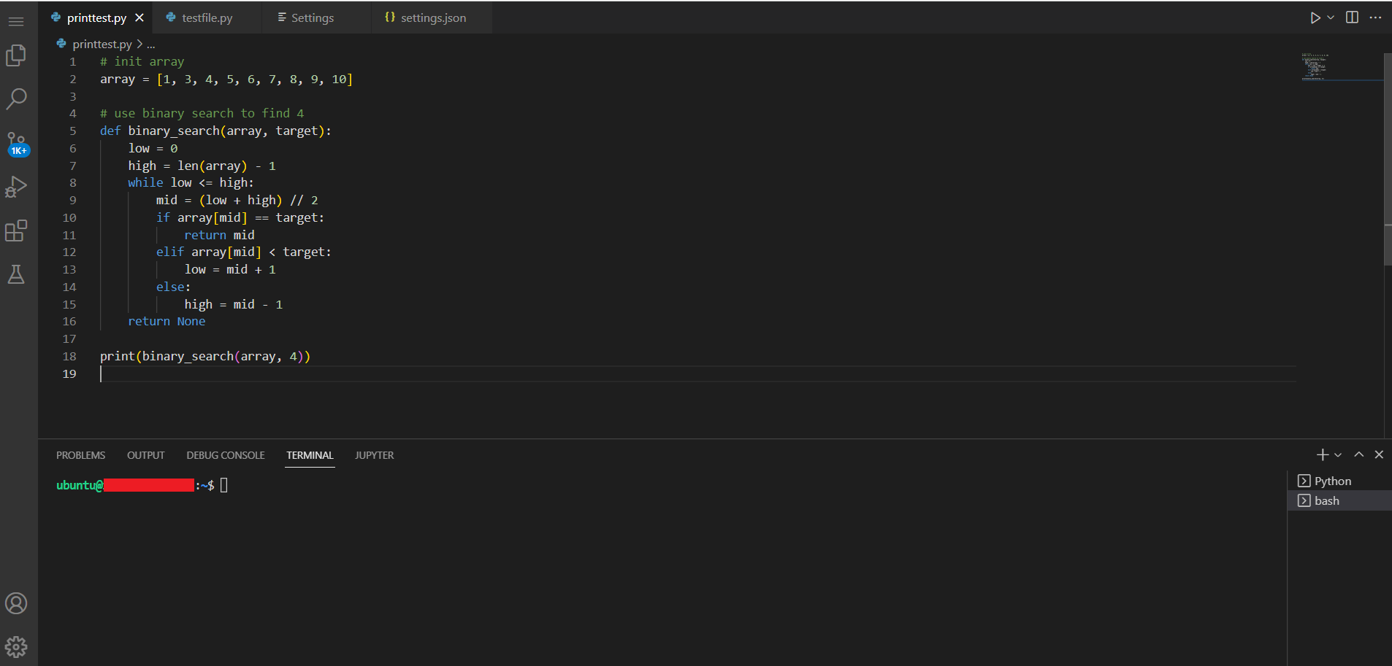Show the Output panel
Viewport: 1392px width, 666px height.
click(146, 455)
